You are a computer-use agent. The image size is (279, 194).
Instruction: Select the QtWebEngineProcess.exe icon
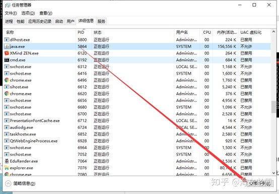7,141
